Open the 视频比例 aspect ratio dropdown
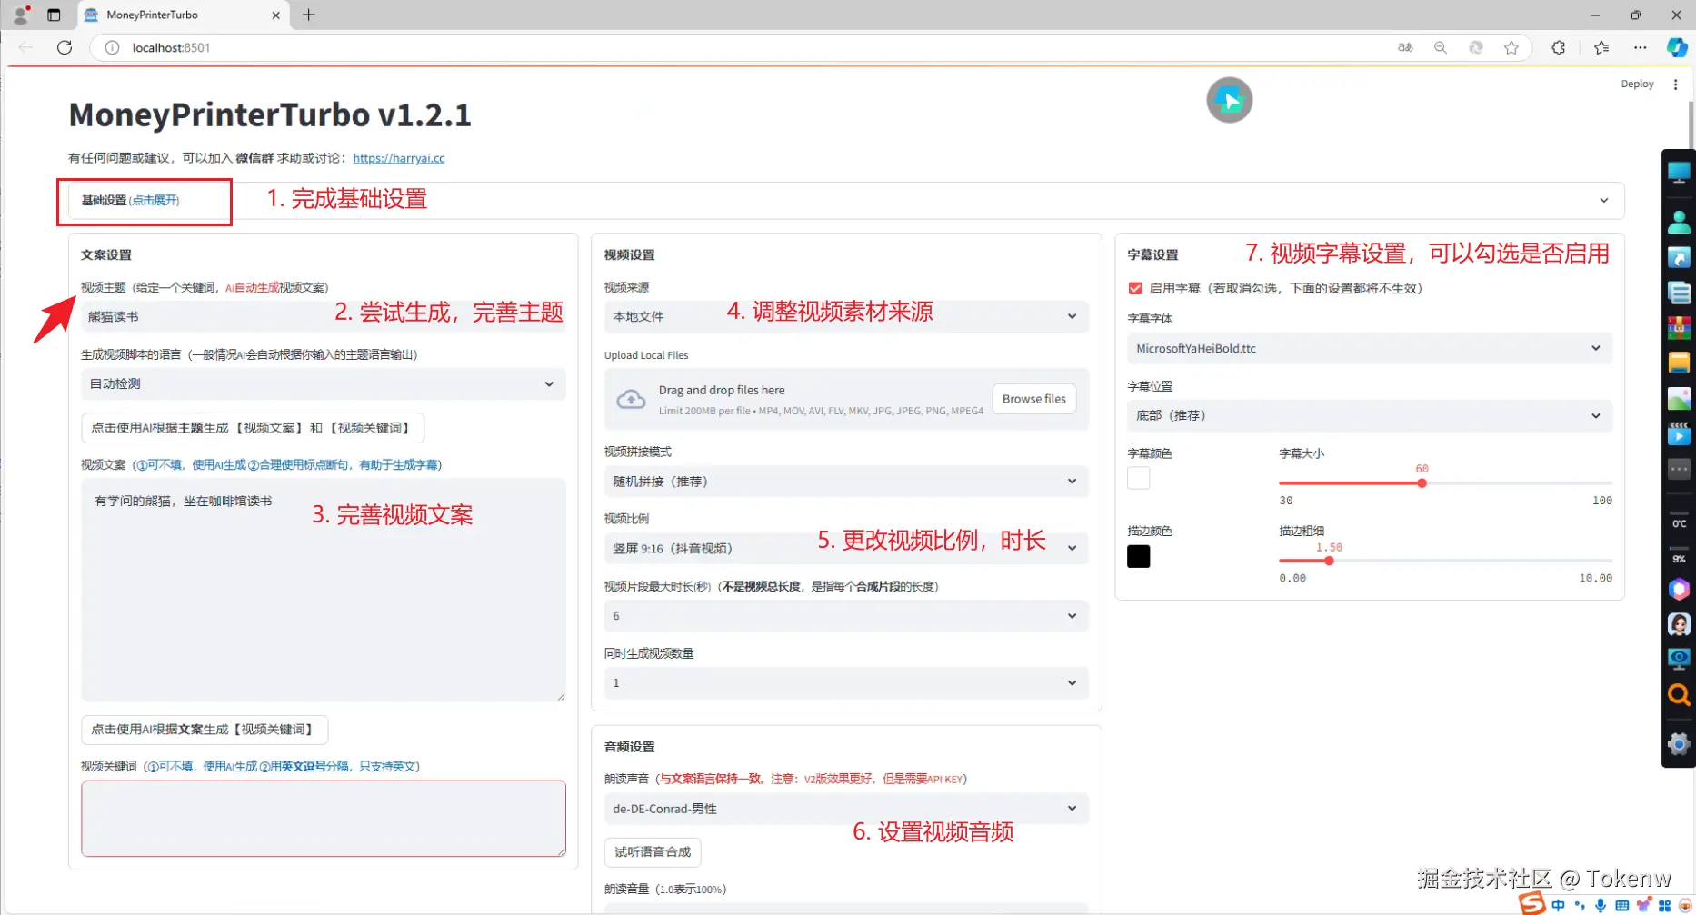The width and height of the screenshot is (1696, 915). click(x=845, y=548)
